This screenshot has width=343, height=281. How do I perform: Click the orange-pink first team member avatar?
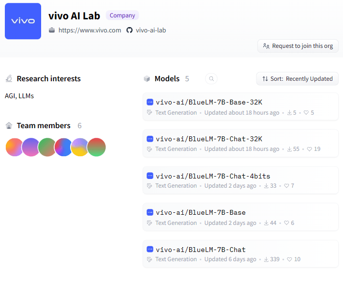14,147
